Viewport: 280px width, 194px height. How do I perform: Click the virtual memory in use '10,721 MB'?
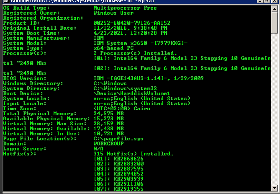point(108,134)
